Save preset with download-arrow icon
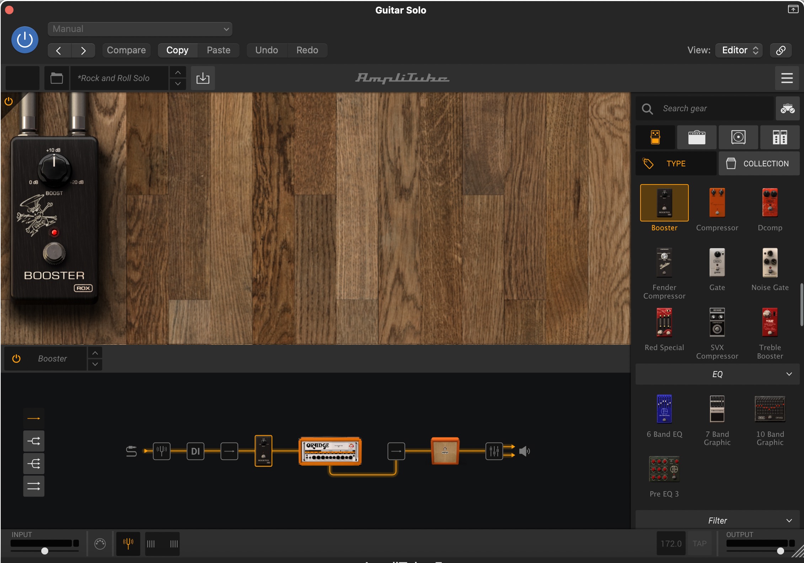 pyautogui.click(x=203, y=78)
